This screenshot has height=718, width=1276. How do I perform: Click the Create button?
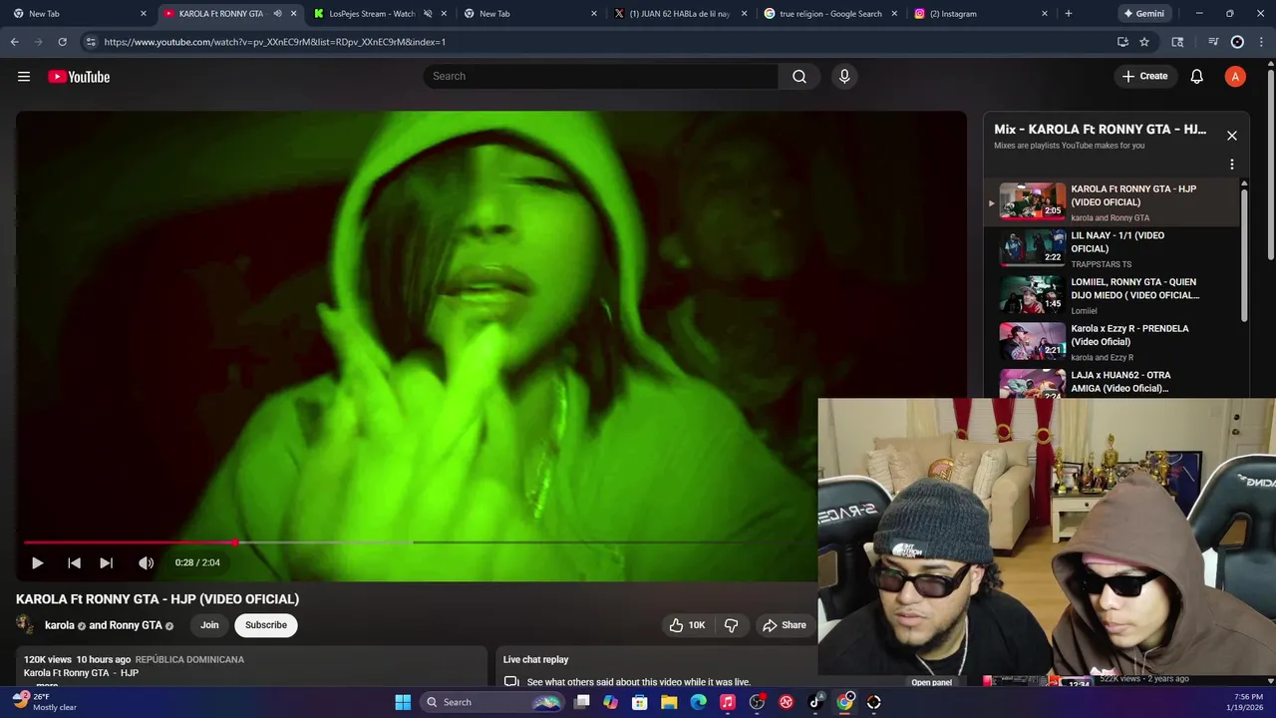point(1144,77)
